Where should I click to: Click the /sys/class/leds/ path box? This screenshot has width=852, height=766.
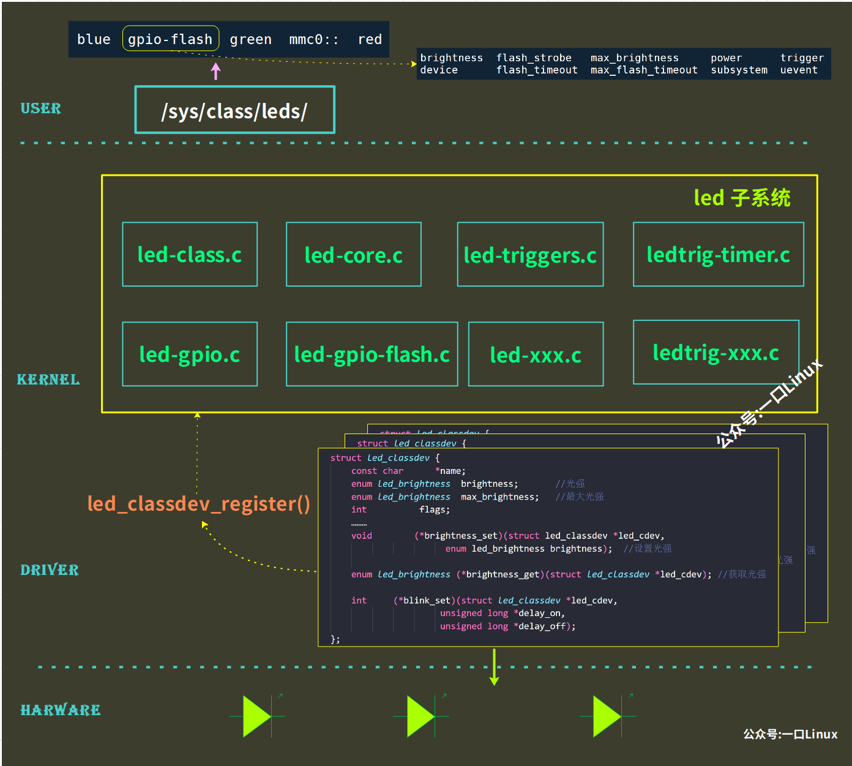[x=234, y=110]
